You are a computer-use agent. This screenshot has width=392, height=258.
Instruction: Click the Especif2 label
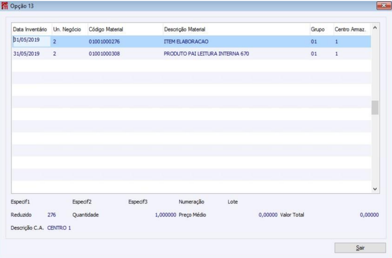[82, 202]
